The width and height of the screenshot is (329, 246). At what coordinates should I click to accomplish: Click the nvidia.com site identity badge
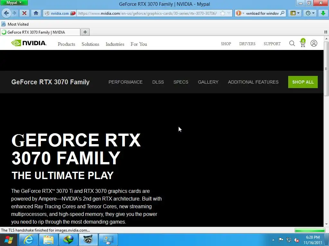[60, 13]
